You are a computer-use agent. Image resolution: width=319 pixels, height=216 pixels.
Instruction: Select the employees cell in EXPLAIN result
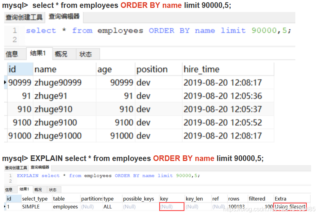[67, 207]
